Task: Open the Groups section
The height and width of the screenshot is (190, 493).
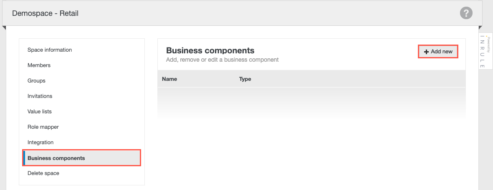Action: coord(36,81)
